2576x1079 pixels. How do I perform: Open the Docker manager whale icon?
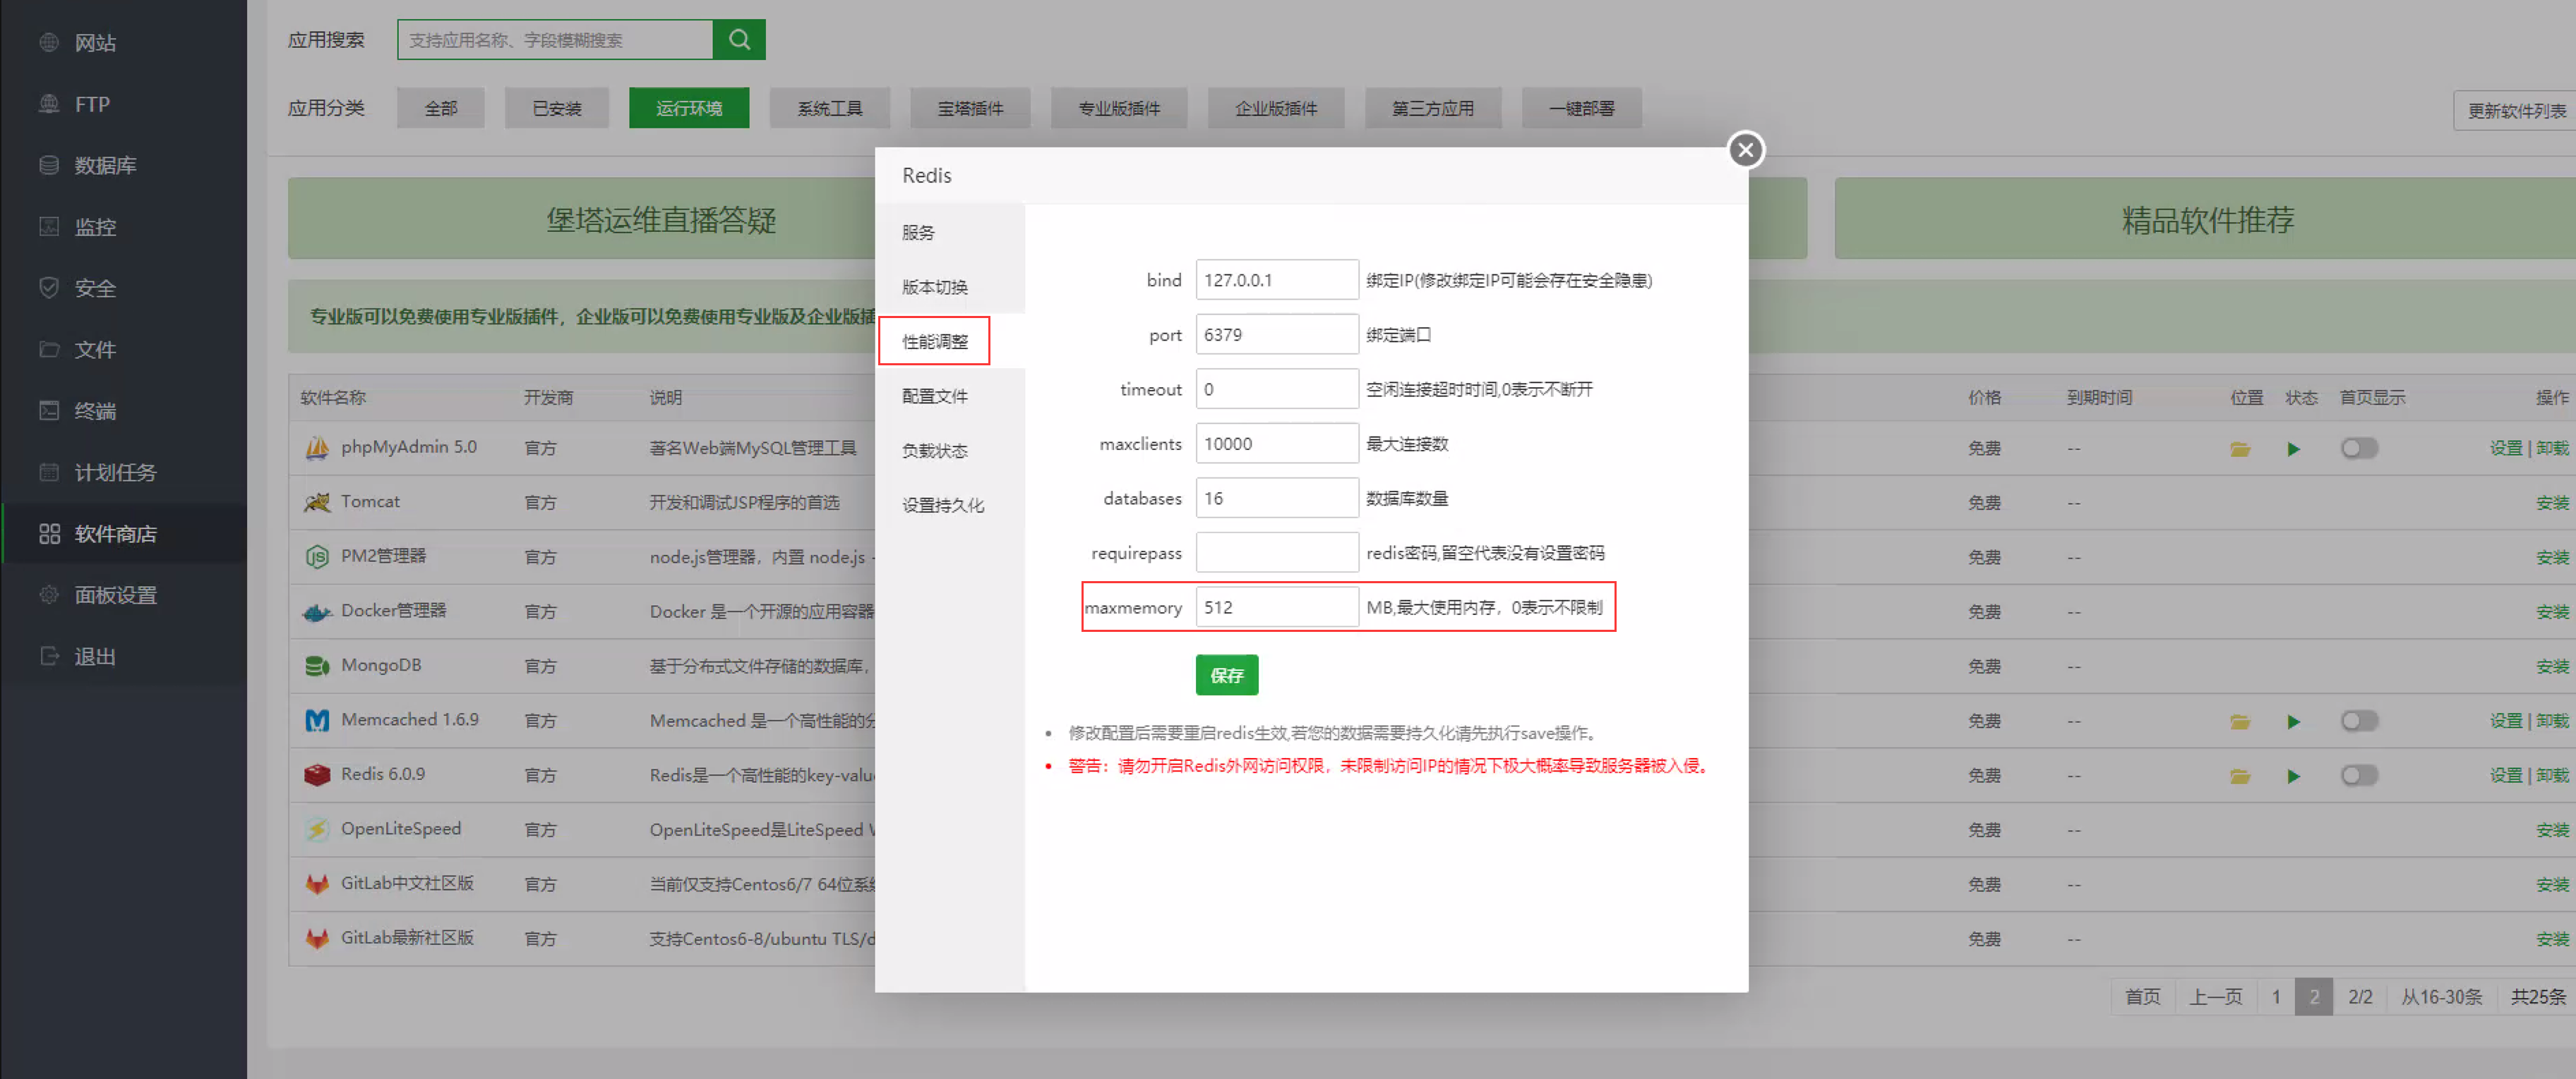pyautogui.click(x=317, y=611)
